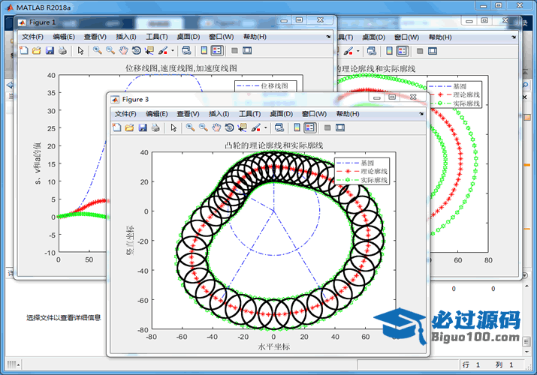Insert Colorbar icon in Figure 3 toolbar
This screenshot has width=537, height=375.
tap(297, 127)
